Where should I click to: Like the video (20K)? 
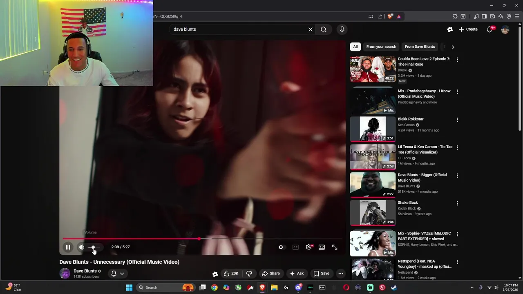tap(231, 274)
